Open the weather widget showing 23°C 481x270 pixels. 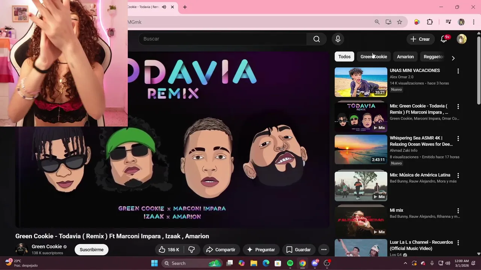pos(22,263)
